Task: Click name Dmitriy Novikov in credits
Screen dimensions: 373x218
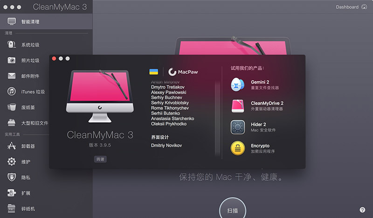Action: point(166,145)
